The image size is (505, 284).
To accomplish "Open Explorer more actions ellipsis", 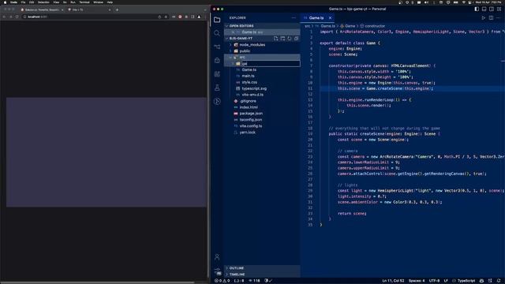I will pos(294,17).
